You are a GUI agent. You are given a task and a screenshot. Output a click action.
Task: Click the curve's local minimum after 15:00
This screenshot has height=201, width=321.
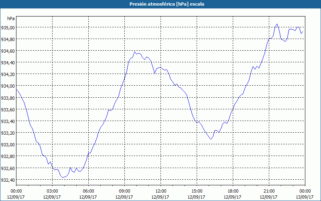[211, 139]
